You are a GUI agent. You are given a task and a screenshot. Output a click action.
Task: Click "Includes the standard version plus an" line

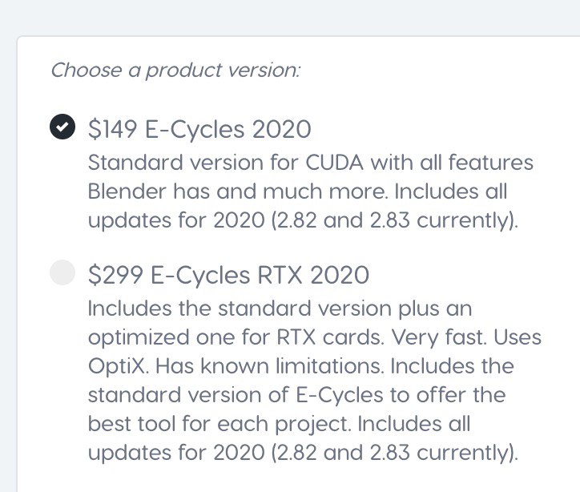coord(280,309)
